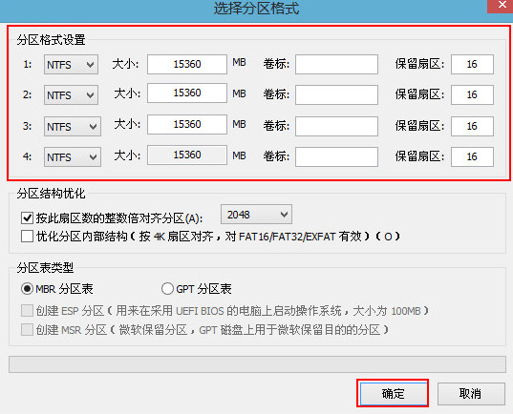Click partition 4 保留扇区 field
This screenshot has width=513, height=414.
[x=472, y=156]
